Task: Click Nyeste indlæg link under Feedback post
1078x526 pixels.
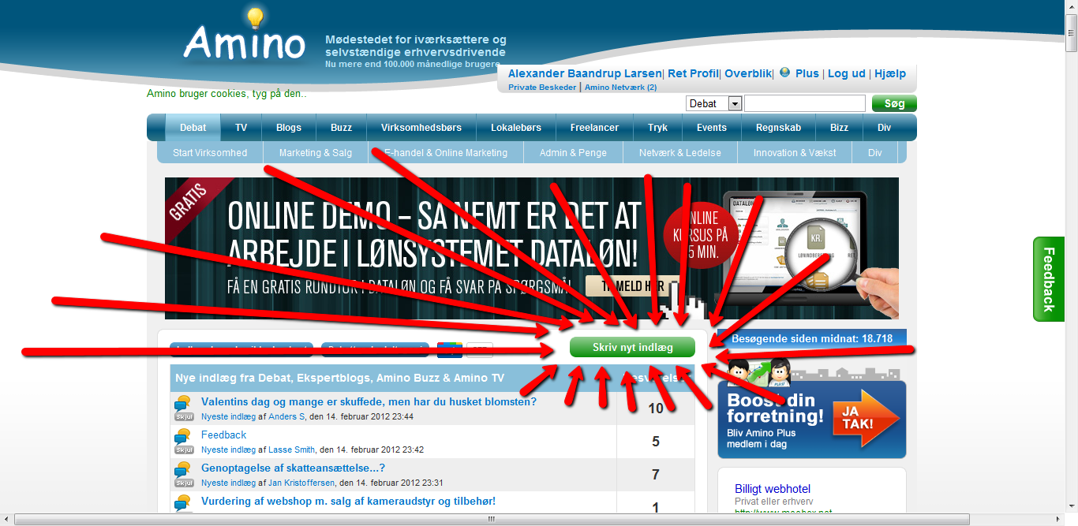Action: 228,450
